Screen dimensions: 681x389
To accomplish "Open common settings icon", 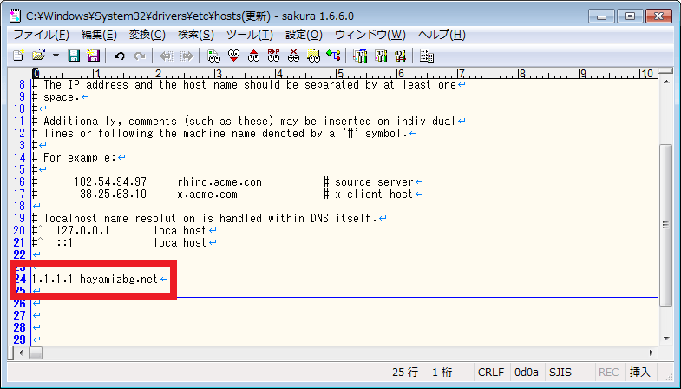I will tap(400, 56).
